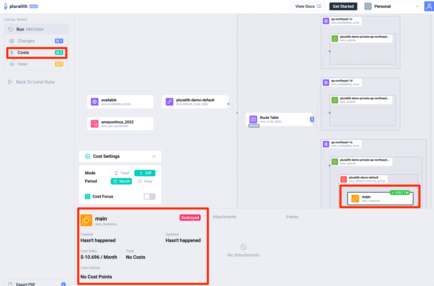Open the pluralith-demo-default route table node

tap(195, 102)
